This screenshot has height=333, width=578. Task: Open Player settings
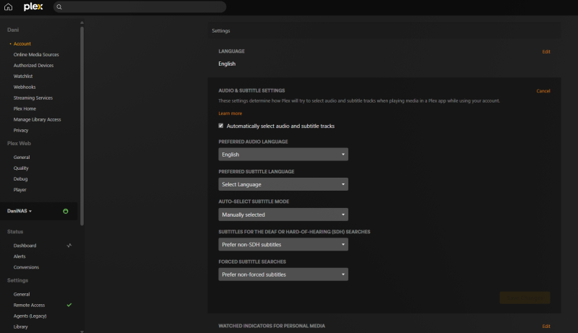point(20,190)
